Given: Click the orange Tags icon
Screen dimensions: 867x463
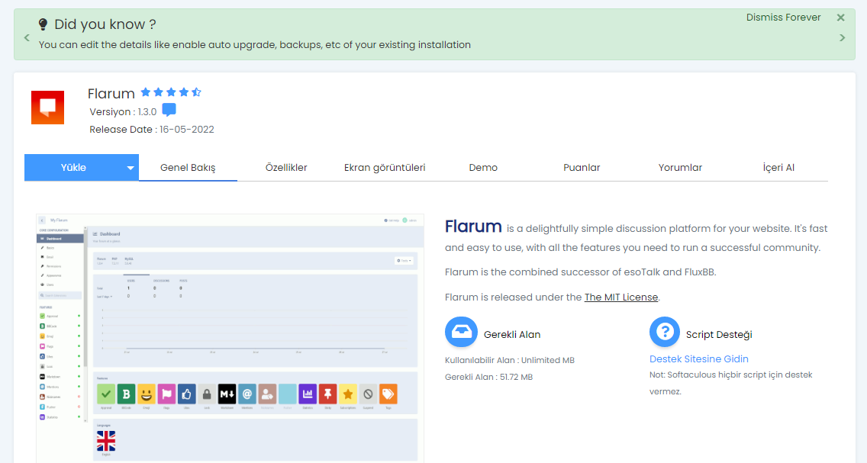Looking at the screenshot, I should 388,394.
